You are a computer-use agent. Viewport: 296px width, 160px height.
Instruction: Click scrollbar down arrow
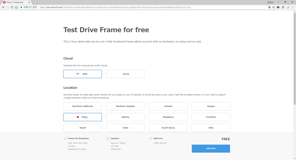(295, 159)
